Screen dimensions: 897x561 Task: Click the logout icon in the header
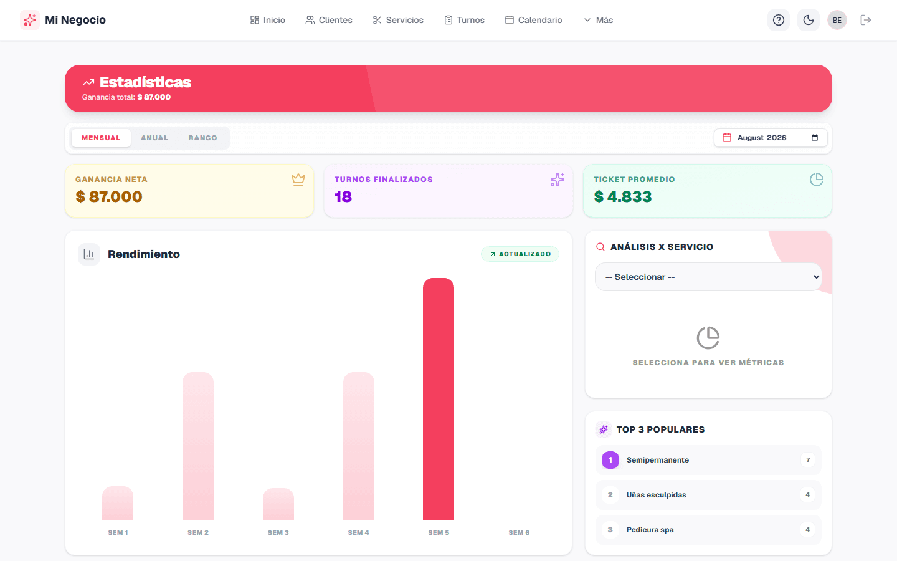pos(866,20)
